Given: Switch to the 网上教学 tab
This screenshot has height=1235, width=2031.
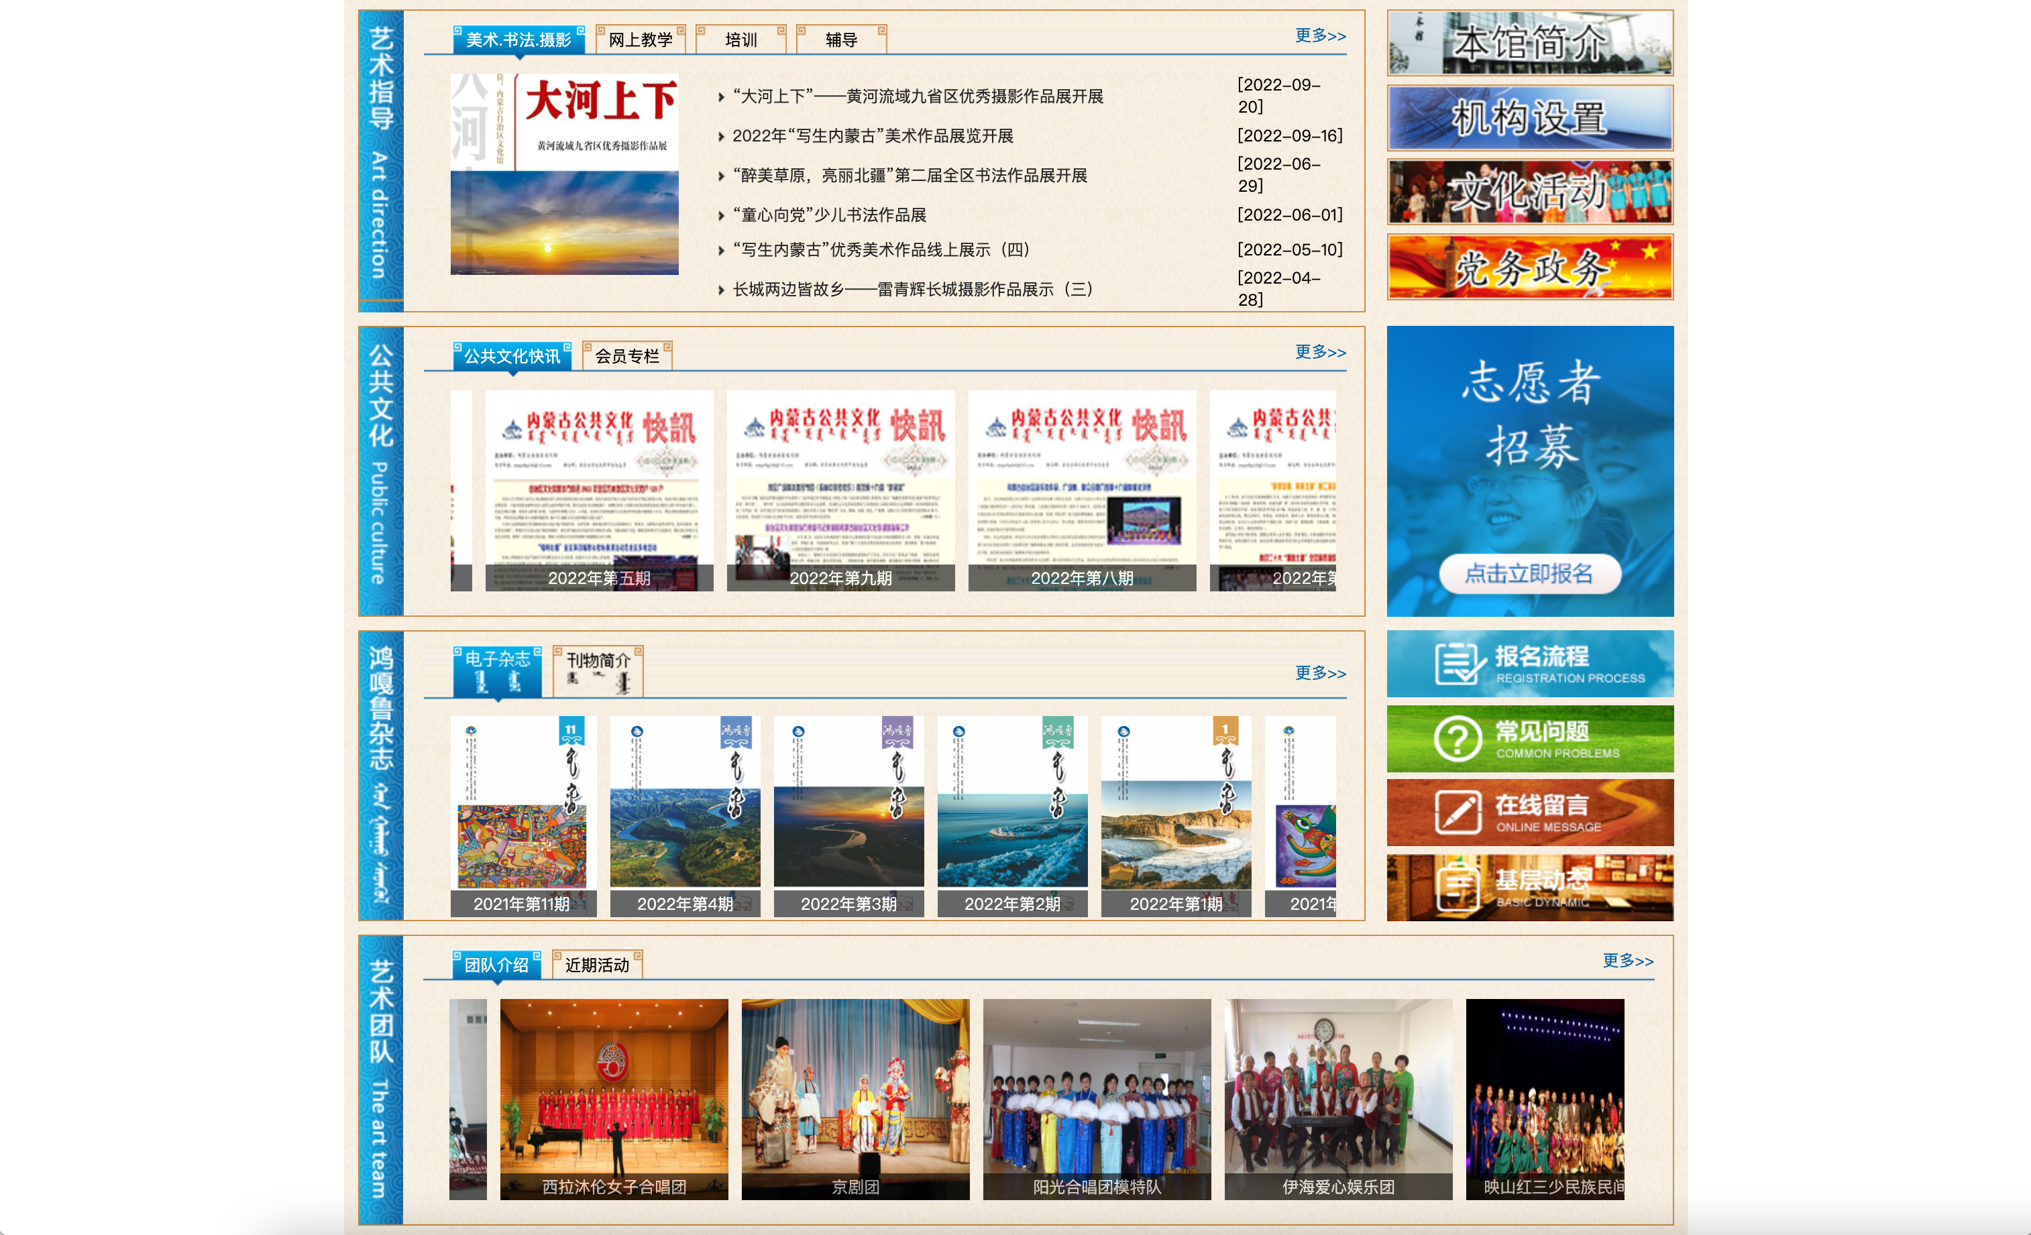Looking at the screenshot, I should [640, 40].
